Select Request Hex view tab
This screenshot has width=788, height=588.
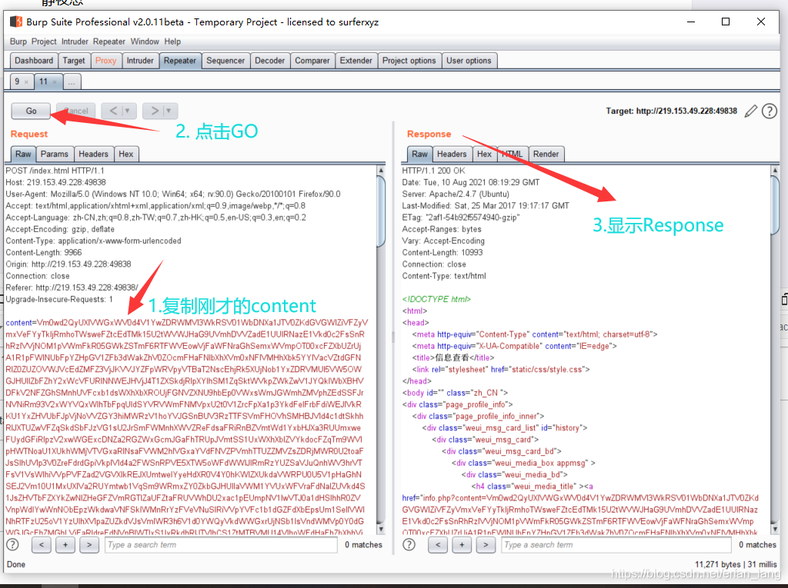[126, 154]
